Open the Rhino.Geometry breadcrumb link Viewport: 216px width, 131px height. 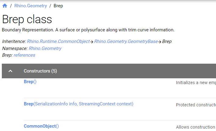click(x=30, y=6)
